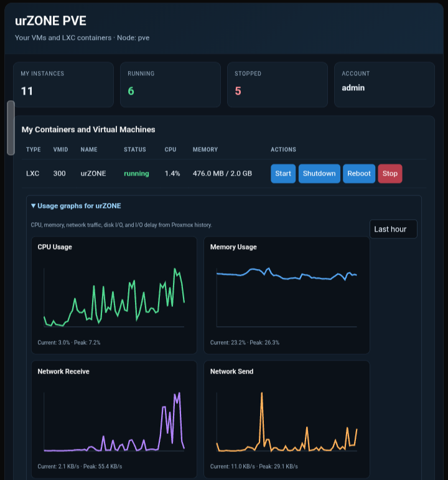The height and width of the screenshot is (480, 448).
Task: Open the Network Send graph
Action: click(287, 419)
